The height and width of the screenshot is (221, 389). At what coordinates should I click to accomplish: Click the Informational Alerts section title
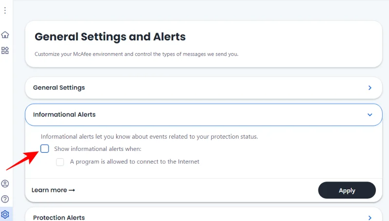(x=64, y=114)
